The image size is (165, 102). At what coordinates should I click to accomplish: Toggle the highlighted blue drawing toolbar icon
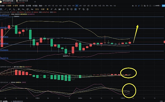(x=76, y=9)
